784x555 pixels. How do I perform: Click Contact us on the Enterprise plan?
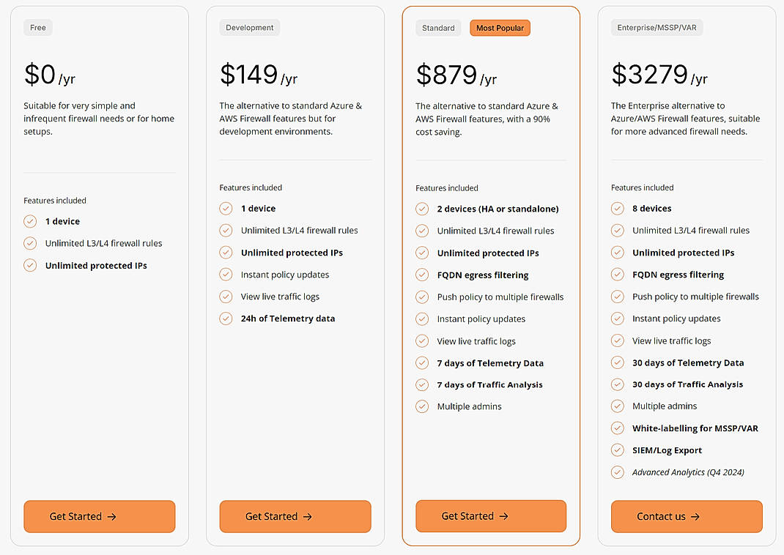click(x=687, y=516)
